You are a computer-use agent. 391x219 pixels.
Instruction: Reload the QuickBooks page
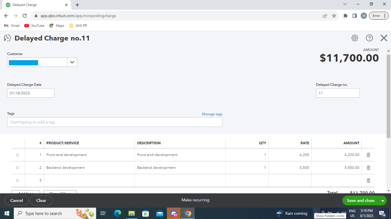click(x=25, y=16)
